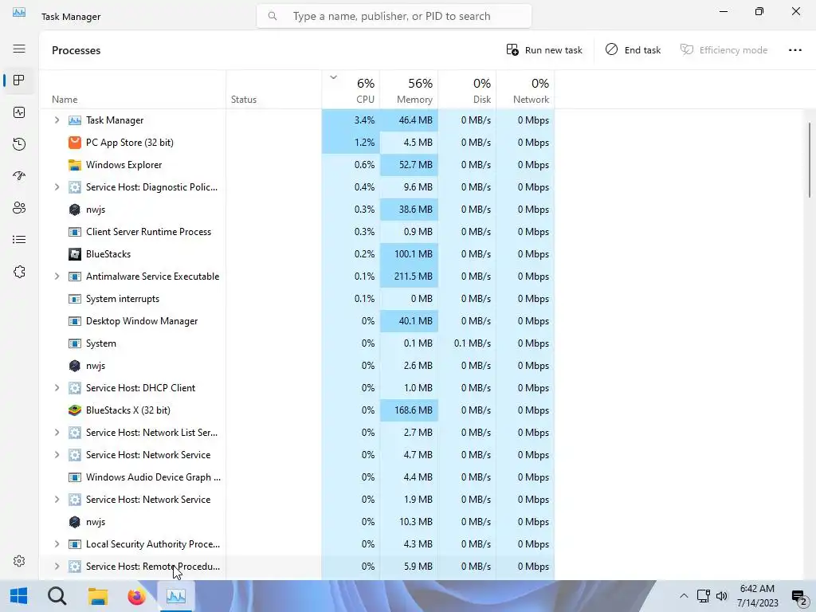Expand Service Host: DHCP Client row

tap(57, 388)
